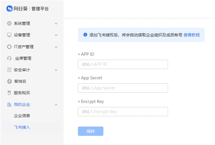
Task: Click the 安全审计 document icon
Action: (9, 70)
